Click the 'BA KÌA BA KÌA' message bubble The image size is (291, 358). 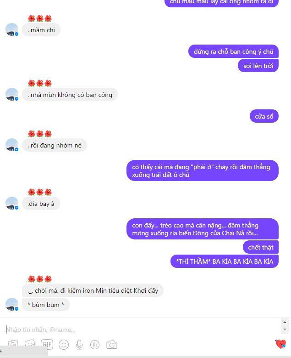pyautogui.click(x=225, y=261)
